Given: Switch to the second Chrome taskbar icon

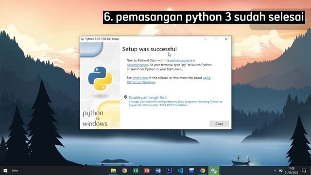Looking at the screenshot, I should coord(203,171).
